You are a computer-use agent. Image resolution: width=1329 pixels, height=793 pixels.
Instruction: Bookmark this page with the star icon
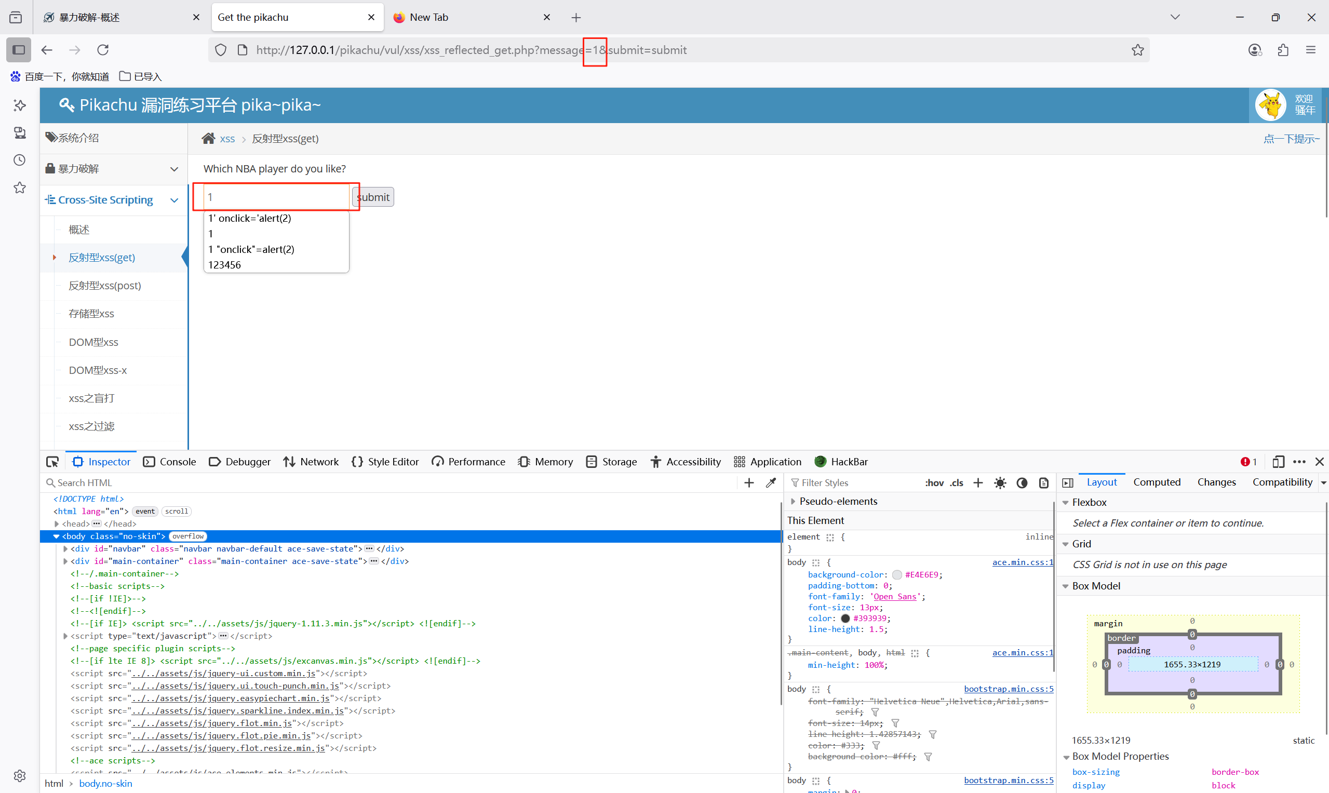(x=1138, y=50)
